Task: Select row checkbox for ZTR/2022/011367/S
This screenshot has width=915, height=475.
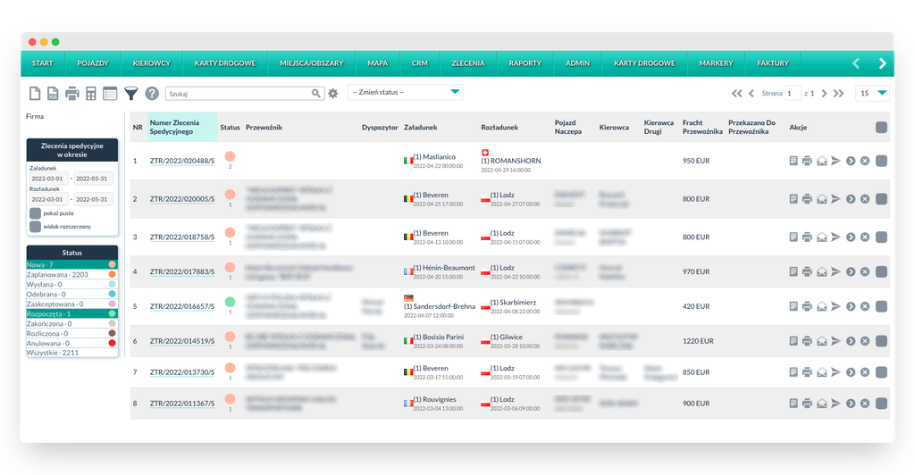Action: click(x=881, y=404)
